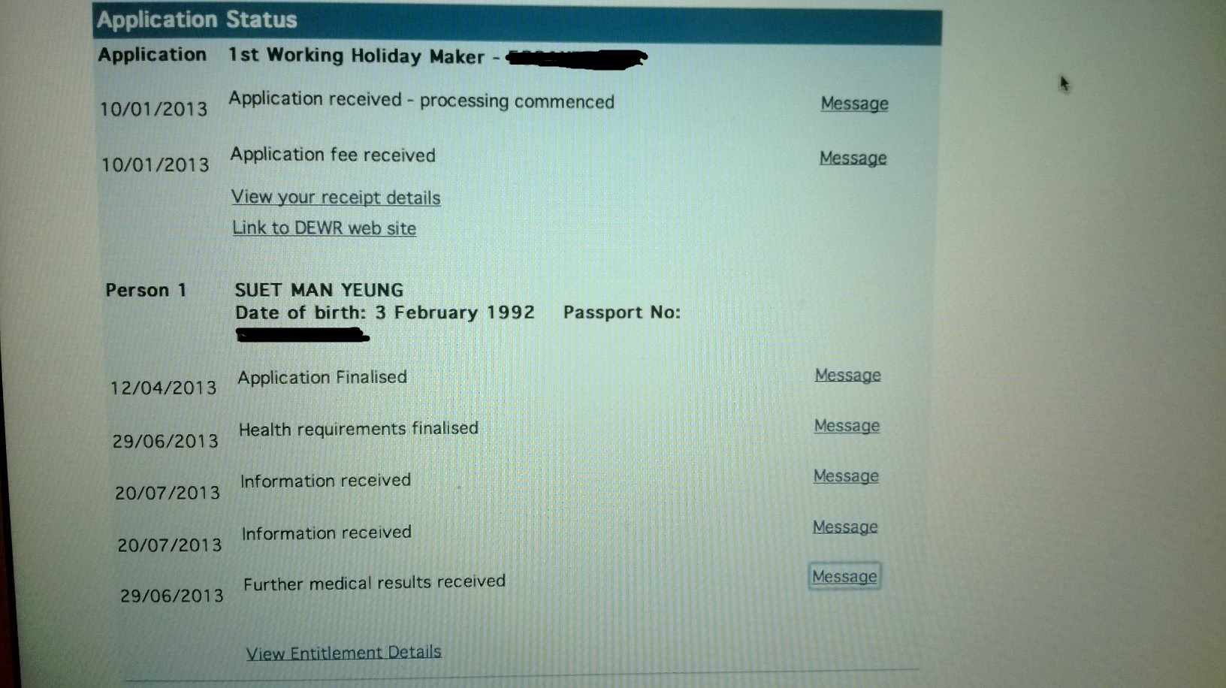Open Message for Further medical results received
The height and width of the screenshot is (688, 1226).
844,577
